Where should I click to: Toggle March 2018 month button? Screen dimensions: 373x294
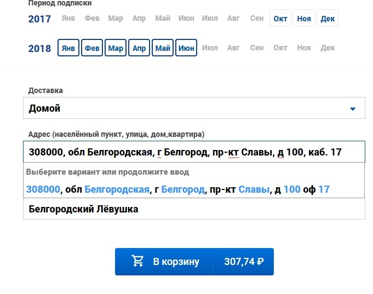[116, 48]
